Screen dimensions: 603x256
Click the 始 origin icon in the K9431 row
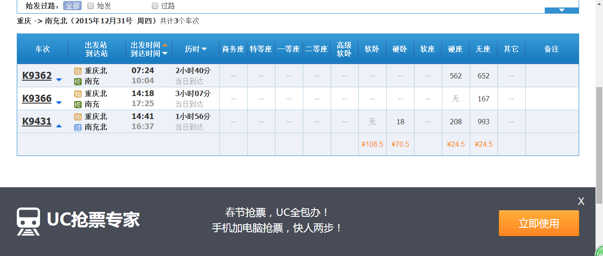coord(78,117)
